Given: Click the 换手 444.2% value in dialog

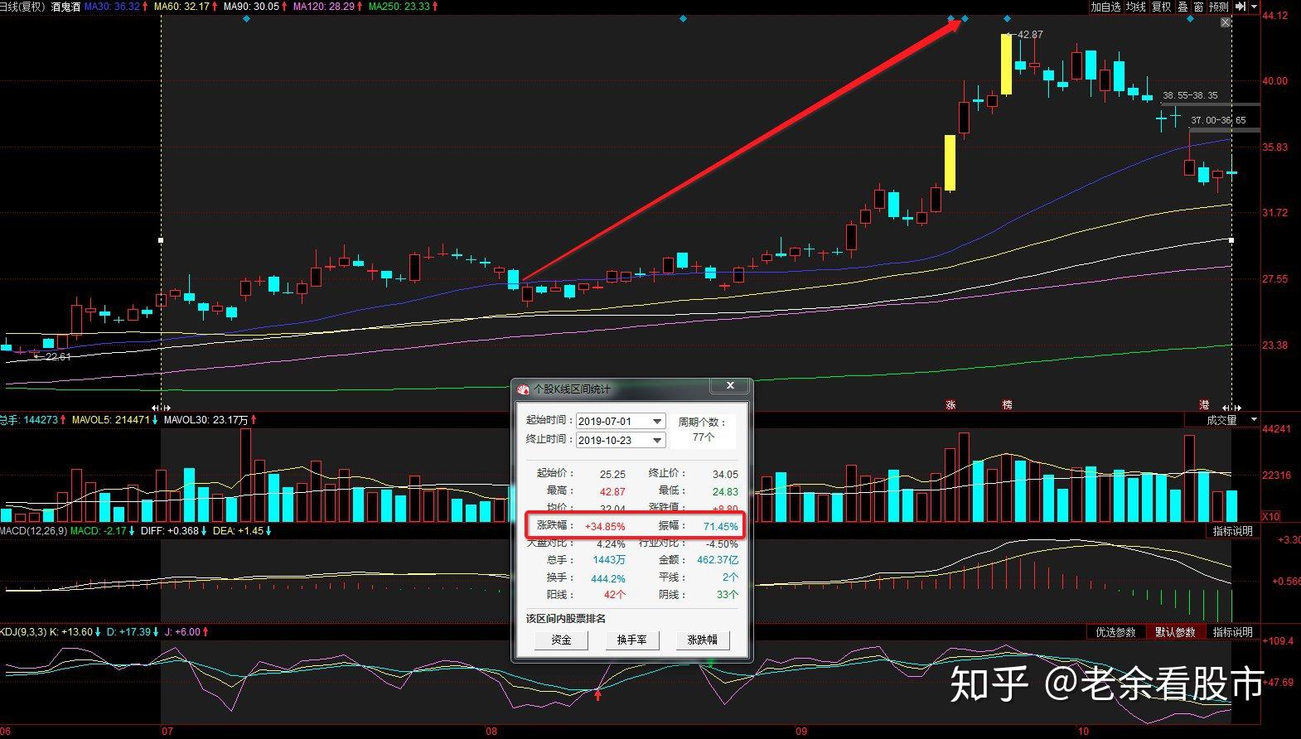Looking at the screenshot, I should [608, 578].
